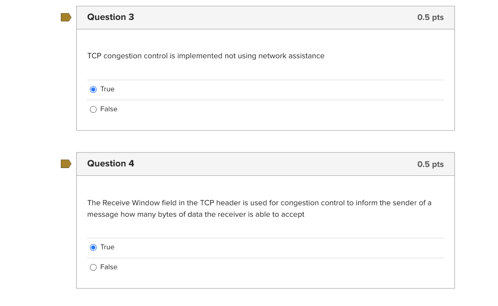Click the "True" label text under Question 4

107,247
